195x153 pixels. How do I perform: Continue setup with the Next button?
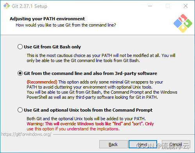point(143,144)
